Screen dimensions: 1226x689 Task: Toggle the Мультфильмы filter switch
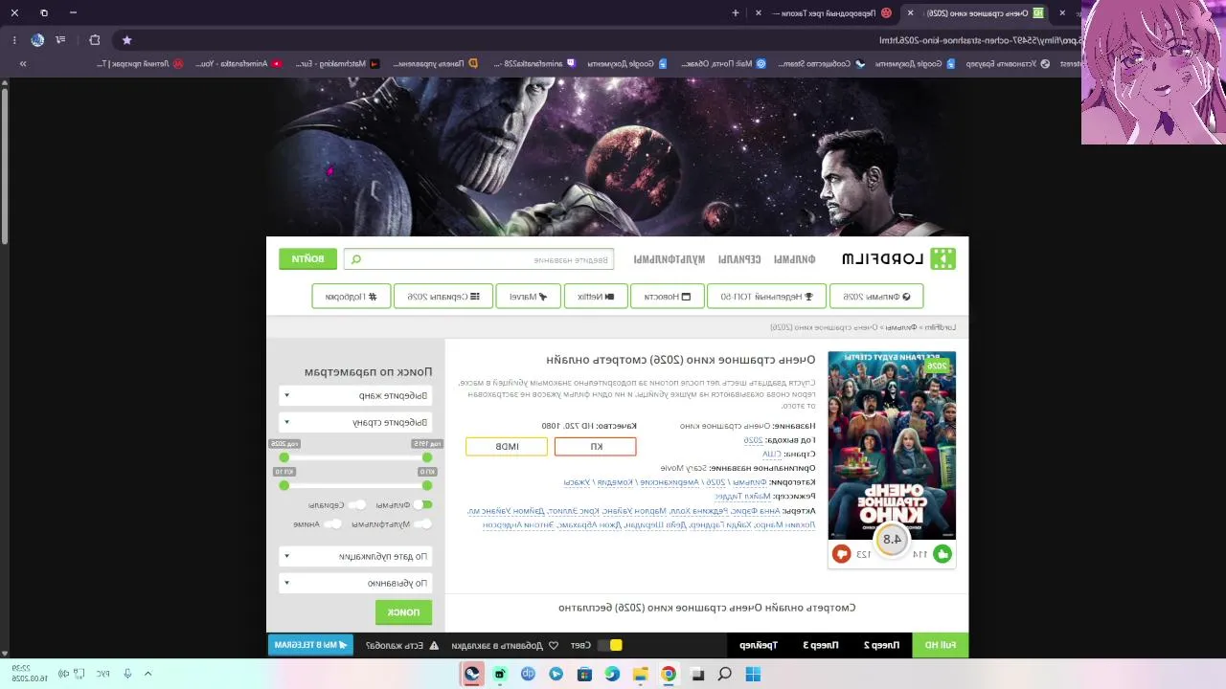[x=423, y=523]
